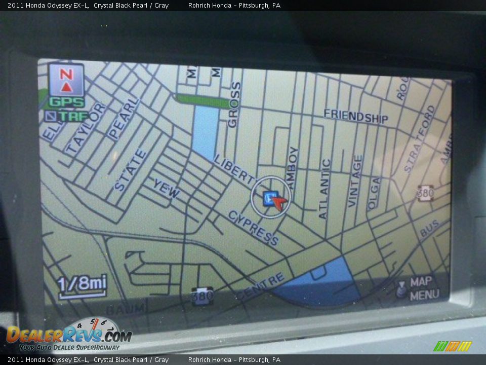486x365 pixels.
Task: Tap the green park strip near Gross
Action: point(202,100)
